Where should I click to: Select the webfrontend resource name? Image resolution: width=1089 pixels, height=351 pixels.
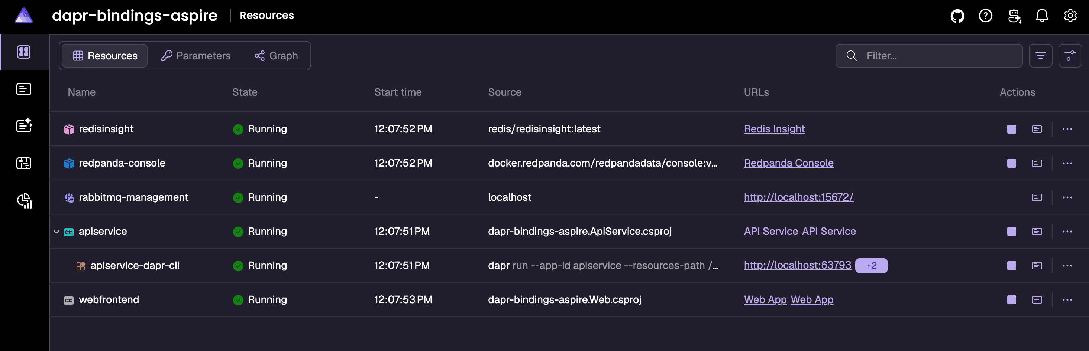click(x=109, y=300)
